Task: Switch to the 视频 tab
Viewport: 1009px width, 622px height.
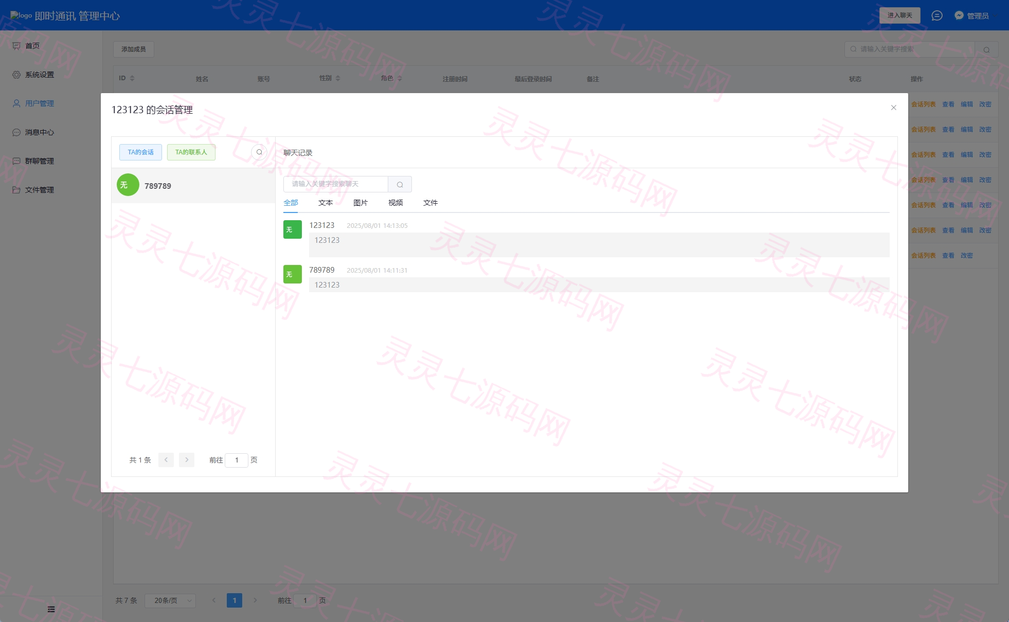Action: (x=395, y=203)
